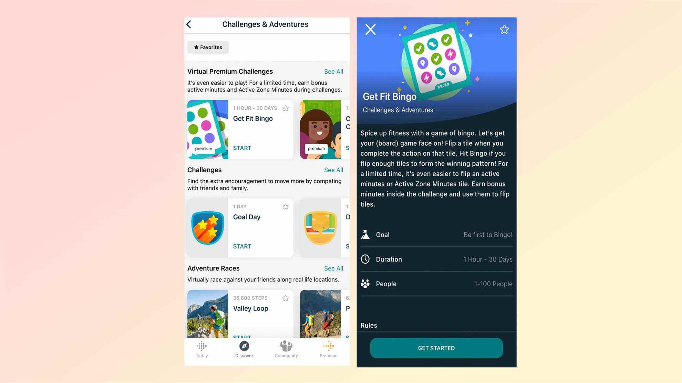Switch to the Challenges section
This screenshot has width=682, height=383.
point(204,170)
